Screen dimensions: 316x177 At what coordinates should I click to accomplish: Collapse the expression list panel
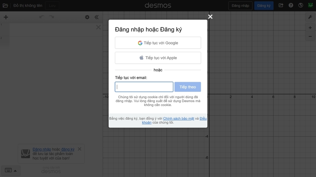(x=96, y=17)
